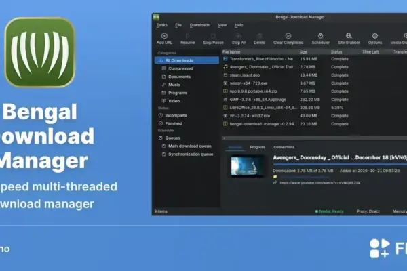This screenshot has height=271, width=407.
Task: Click the music note icon beside Avengers row
Action: click(x=225, y=67)
